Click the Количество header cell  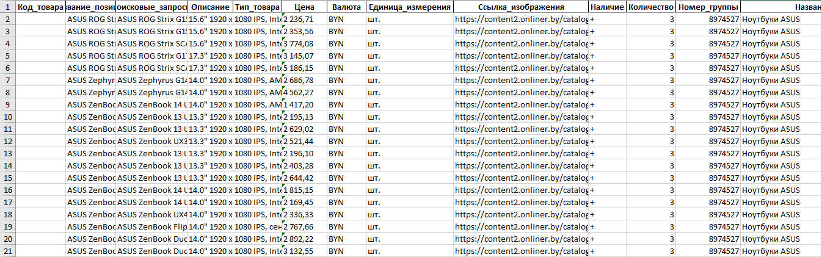point(650,7)
